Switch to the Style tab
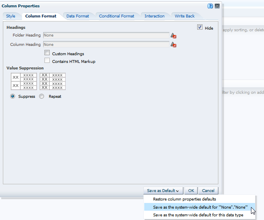This screenshot has width=264, height=220. tap(11, 16)
